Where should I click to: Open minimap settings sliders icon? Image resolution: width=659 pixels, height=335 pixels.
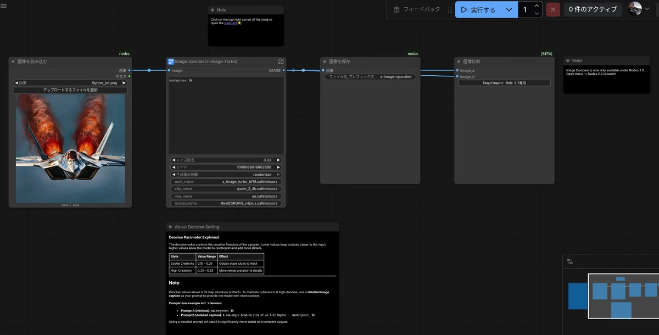point(570,261)
